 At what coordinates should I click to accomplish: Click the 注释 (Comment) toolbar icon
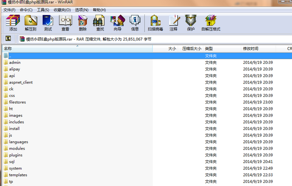coord(174,23)
